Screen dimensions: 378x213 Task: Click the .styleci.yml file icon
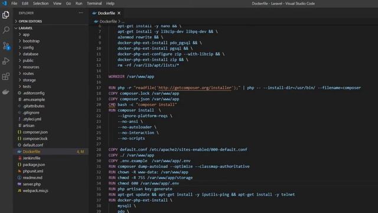click(19, 119)
